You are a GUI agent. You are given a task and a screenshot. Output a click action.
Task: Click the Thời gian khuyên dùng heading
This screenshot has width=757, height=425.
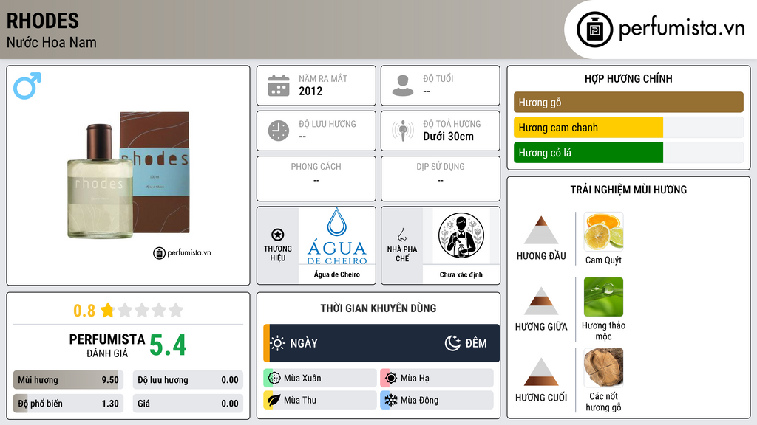[x=378, y=308]
